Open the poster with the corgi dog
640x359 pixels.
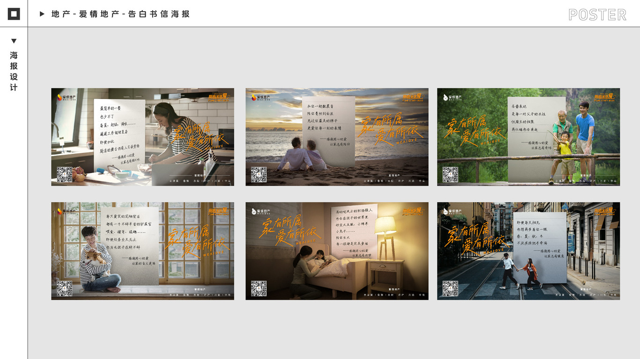(x=142, y=251)
